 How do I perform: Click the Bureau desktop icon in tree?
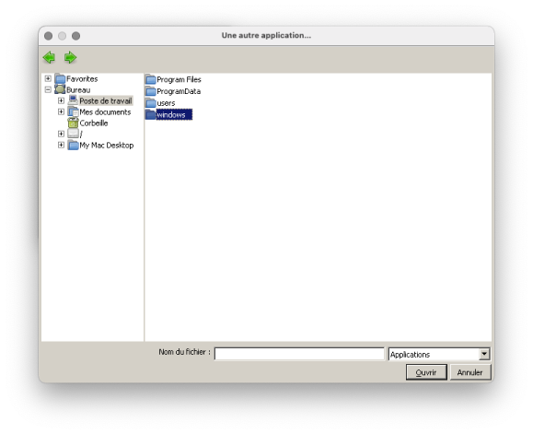60,89
